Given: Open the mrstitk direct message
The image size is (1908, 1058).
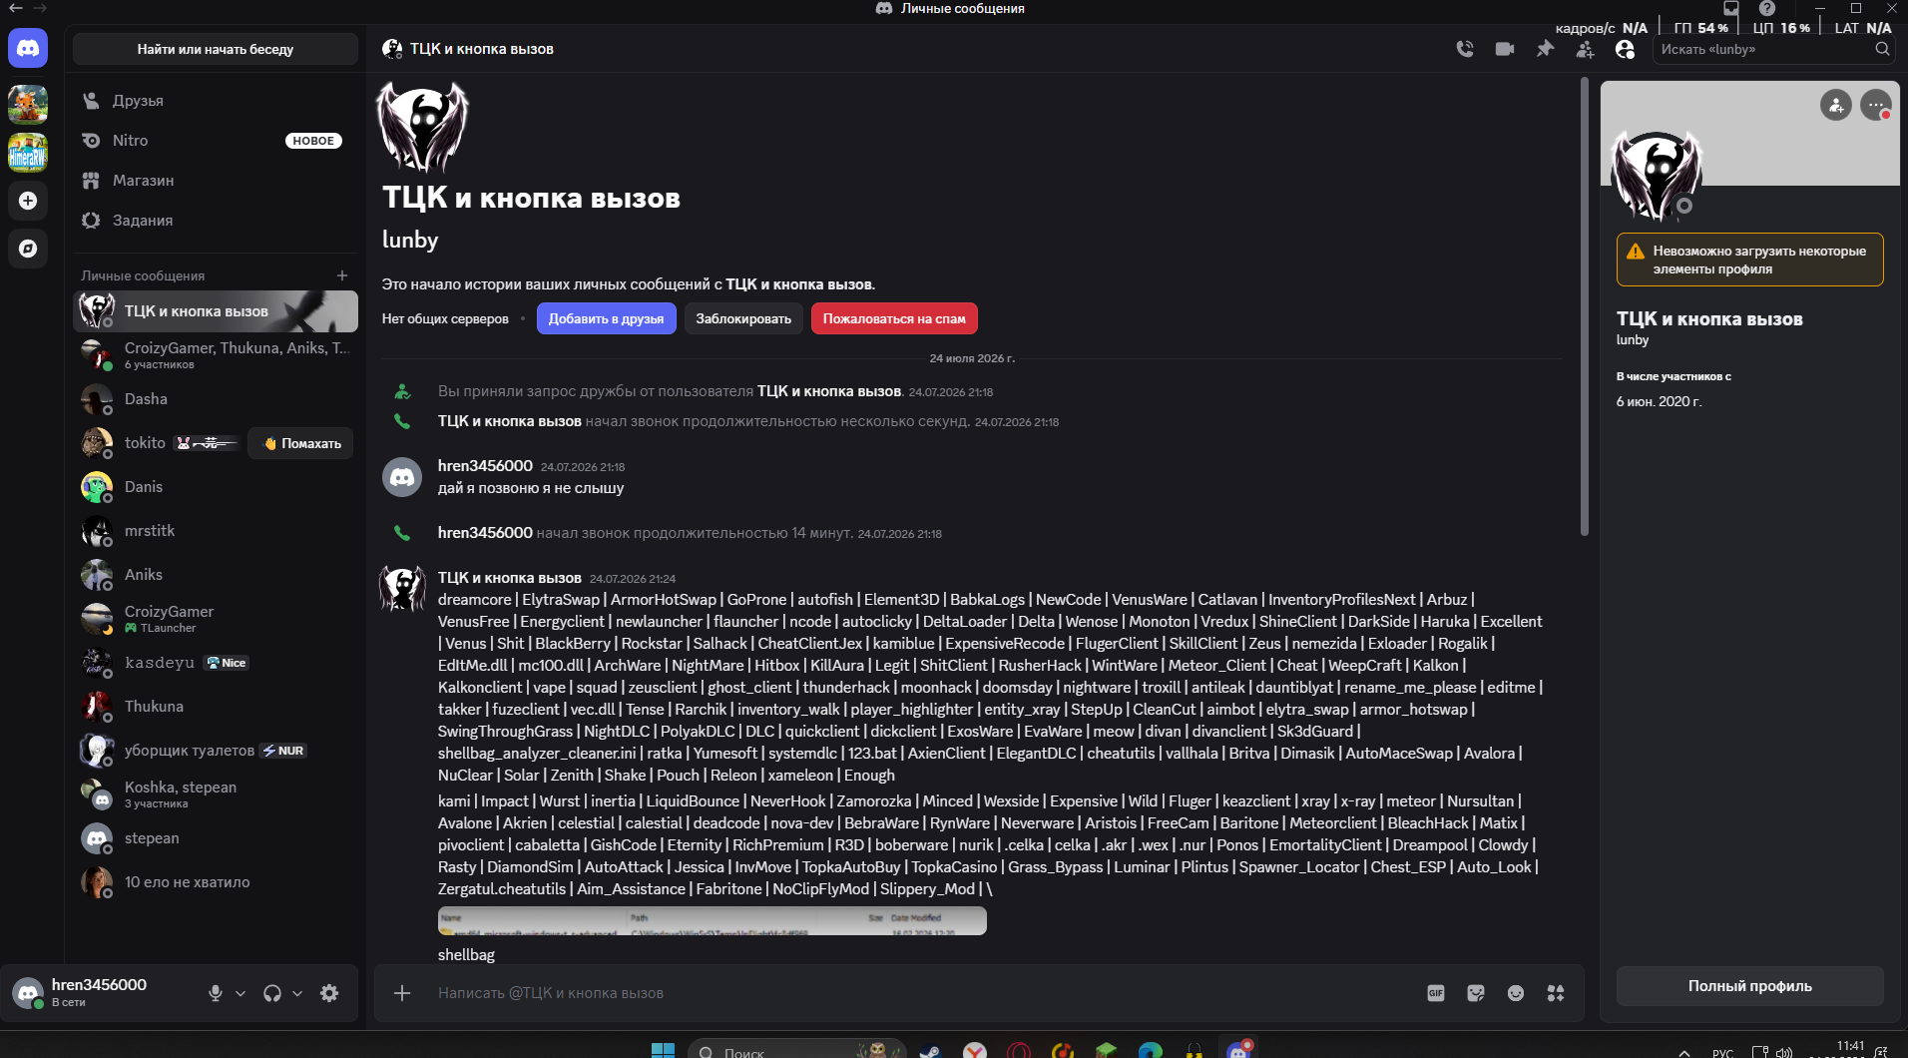Looking at the screenshot, I should [x=216, y=531].
